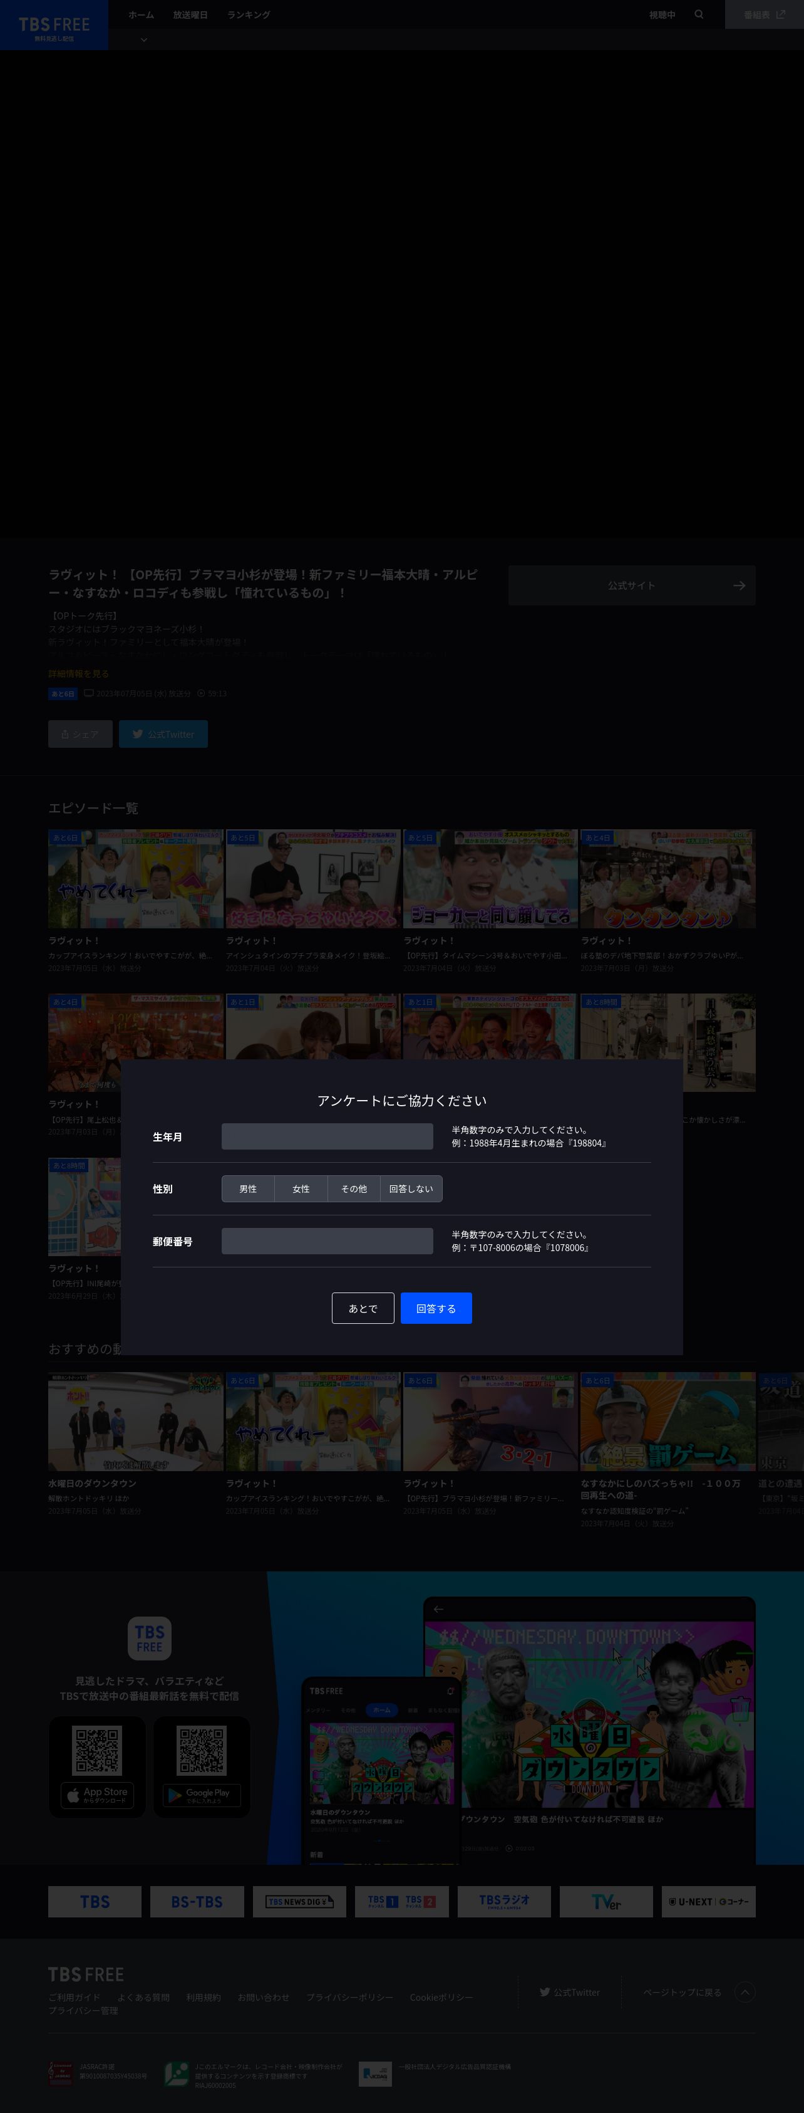The height and width of the screenshot is (2113, 804).
Task: Open the 公式Twitter button under the episode info
Action: coord(163,734)
